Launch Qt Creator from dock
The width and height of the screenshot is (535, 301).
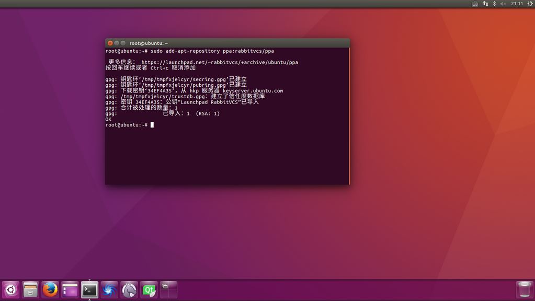pyautogui.click(x=149, y=290)
